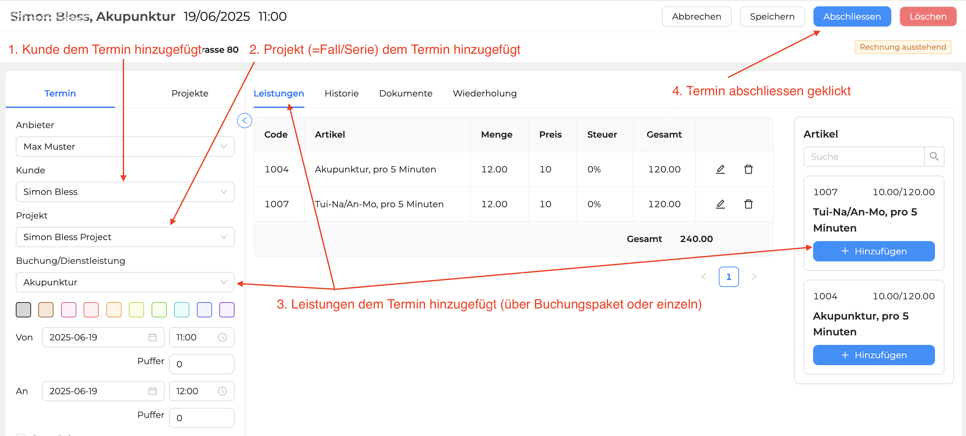Open the Projekte tab
Screen dimensions: 966x436
click(190, 93)
